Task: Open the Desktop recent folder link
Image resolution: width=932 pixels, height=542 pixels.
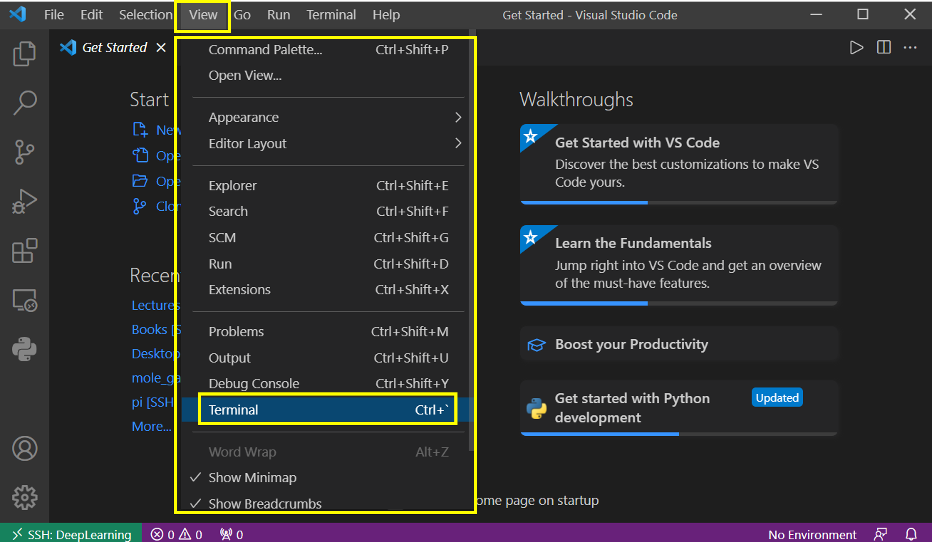Action: 156,354
